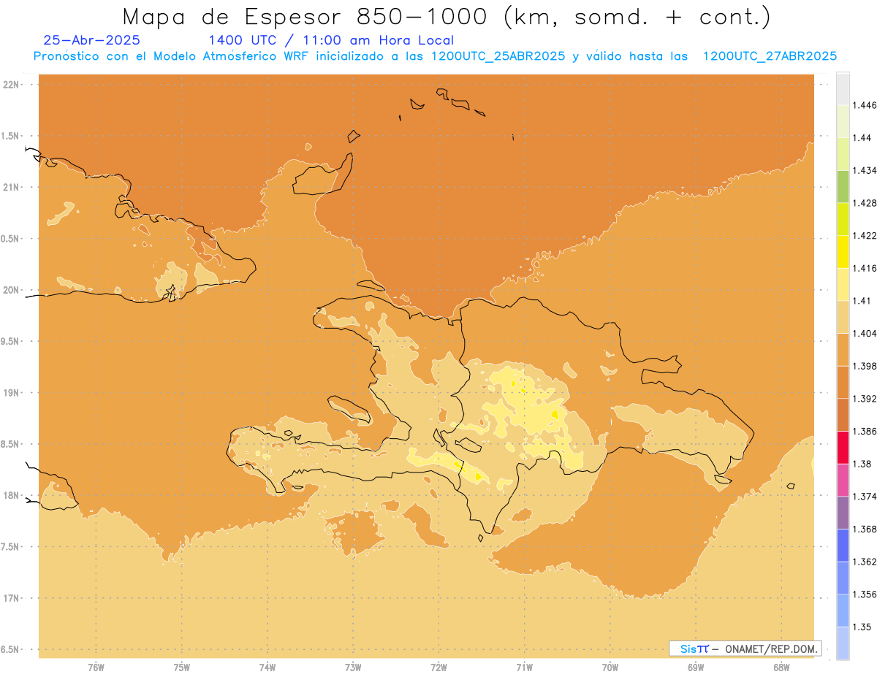Click the legend value 1.422
This screenshot has width=877, height=677.
tap(865, 235)
